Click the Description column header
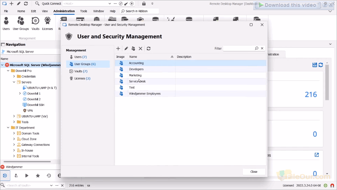This screenshot has height=190, width=337. click(x=221, y=57)
